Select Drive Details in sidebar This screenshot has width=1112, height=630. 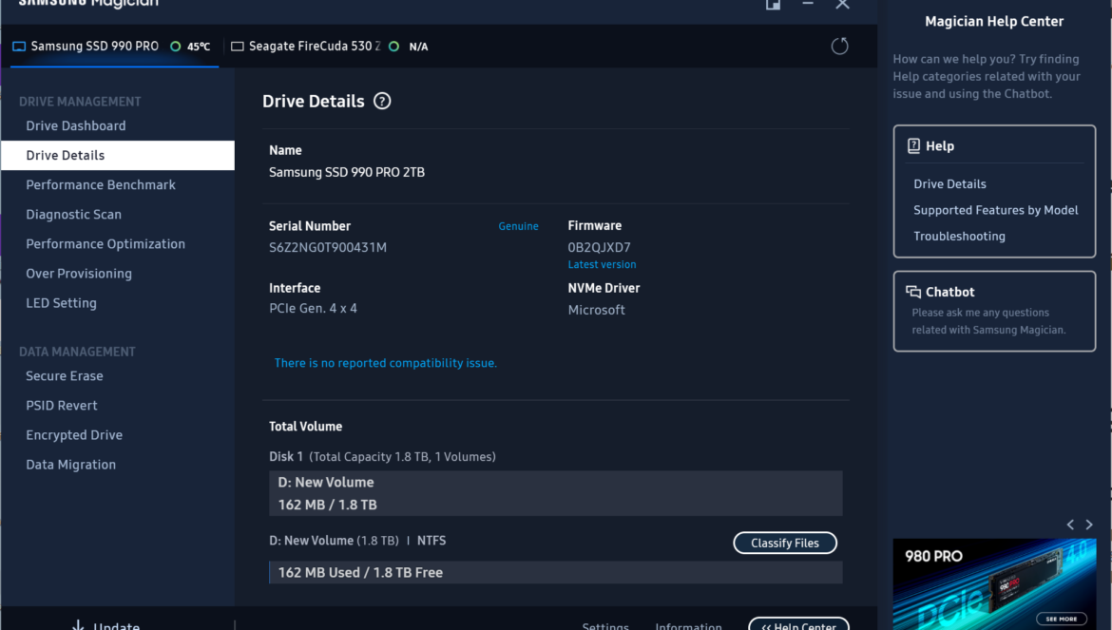click(x=118, y=155)
